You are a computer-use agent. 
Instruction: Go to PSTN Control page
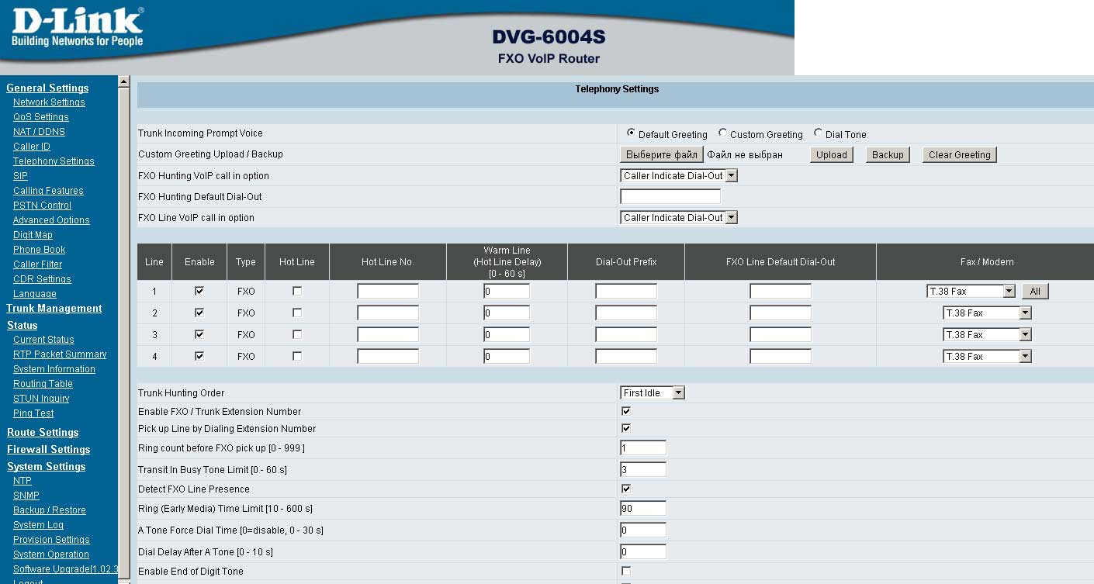click(x=42, y=206)
